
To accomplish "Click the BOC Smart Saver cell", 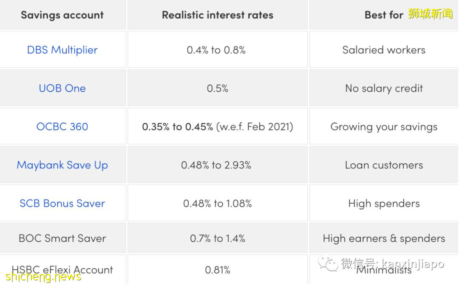I will click(x=62, y=238).
